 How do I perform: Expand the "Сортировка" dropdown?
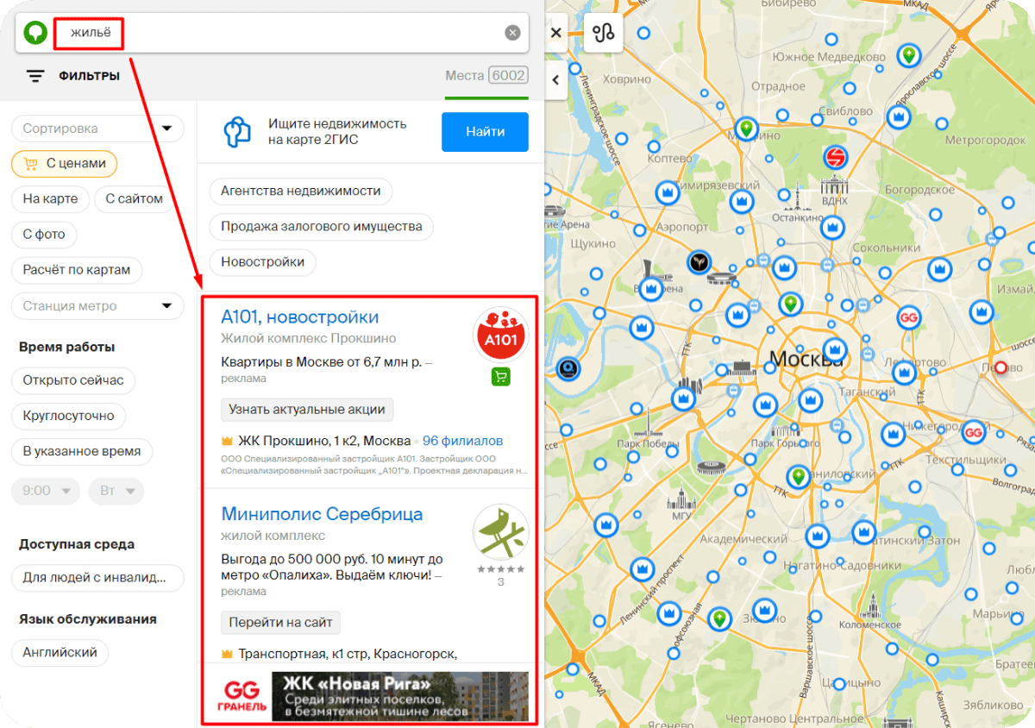pos(97,129)
